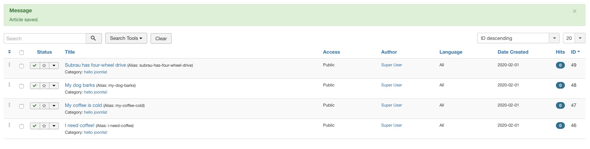Sort by Title column header

(x=70, y=52)
